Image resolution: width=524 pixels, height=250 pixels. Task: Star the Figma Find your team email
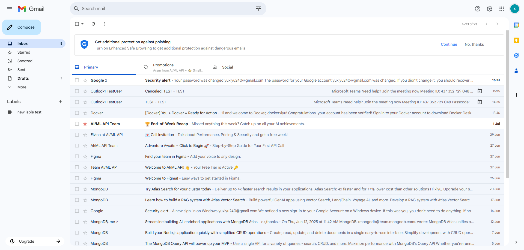pyautogui.click(x=85, y=156)
